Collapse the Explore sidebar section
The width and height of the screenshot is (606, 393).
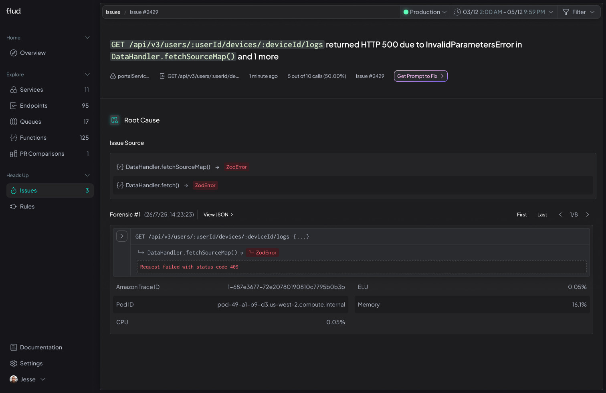[x=87, y=74]
